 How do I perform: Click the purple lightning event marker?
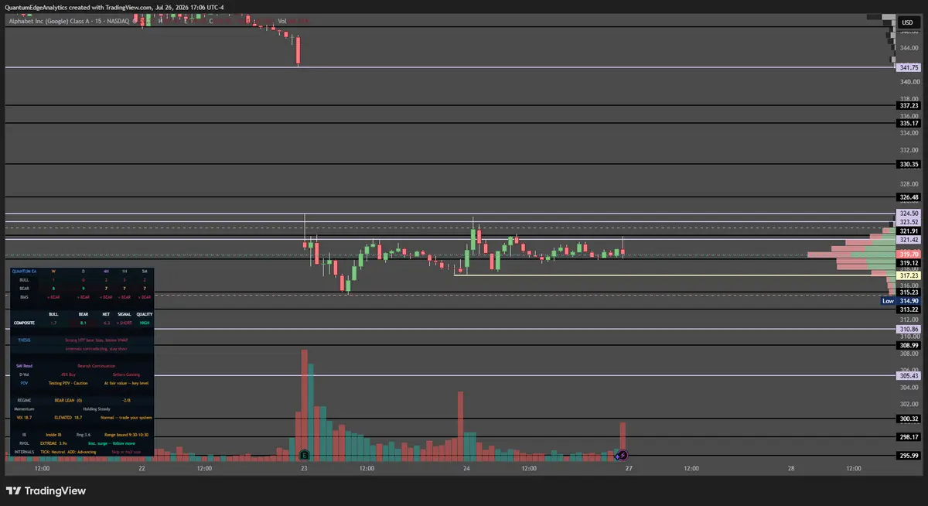(623, 455)
